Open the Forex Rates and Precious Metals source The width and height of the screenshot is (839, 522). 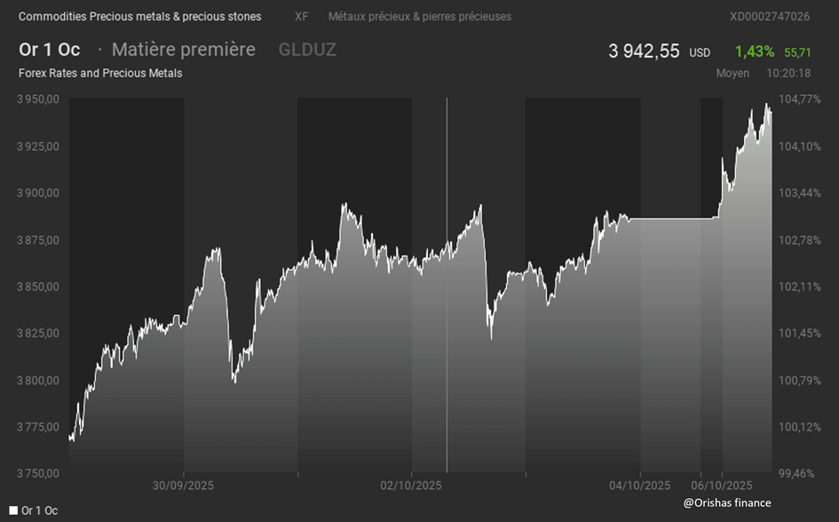pyautogui.click(x=100, y=74)
